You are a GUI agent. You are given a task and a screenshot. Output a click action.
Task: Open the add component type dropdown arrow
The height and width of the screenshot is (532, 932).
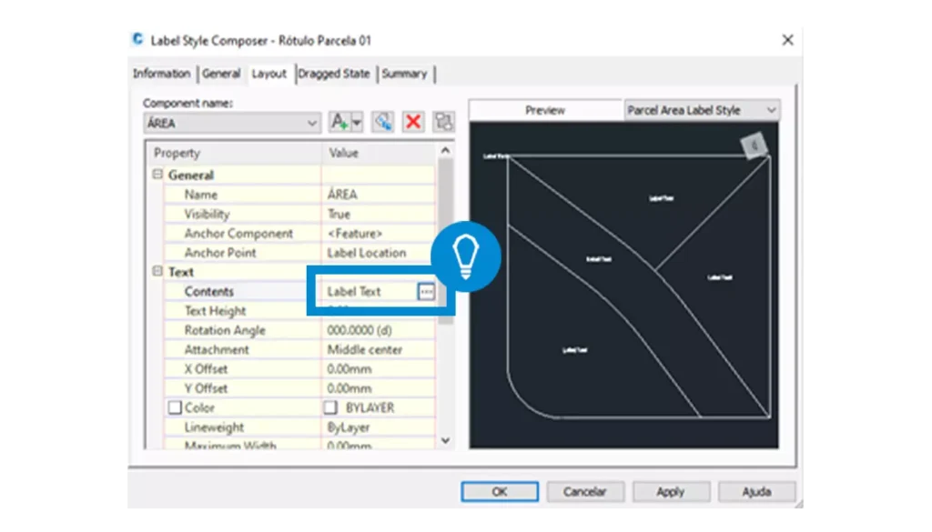click(357, 122)
